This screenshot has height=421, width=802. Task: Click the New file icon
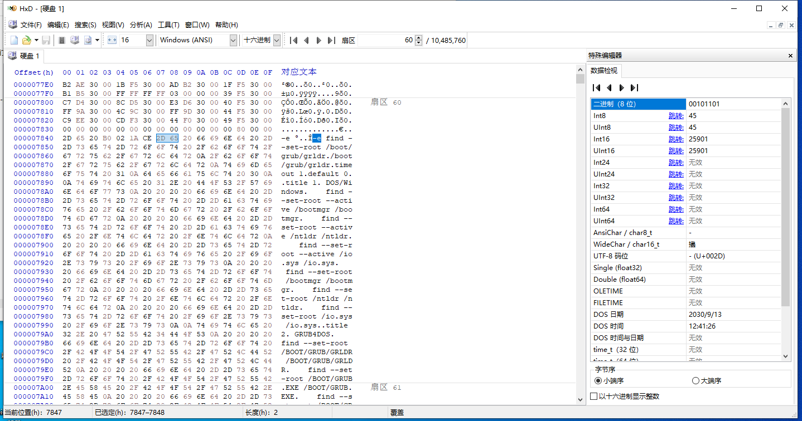point(15,40)
